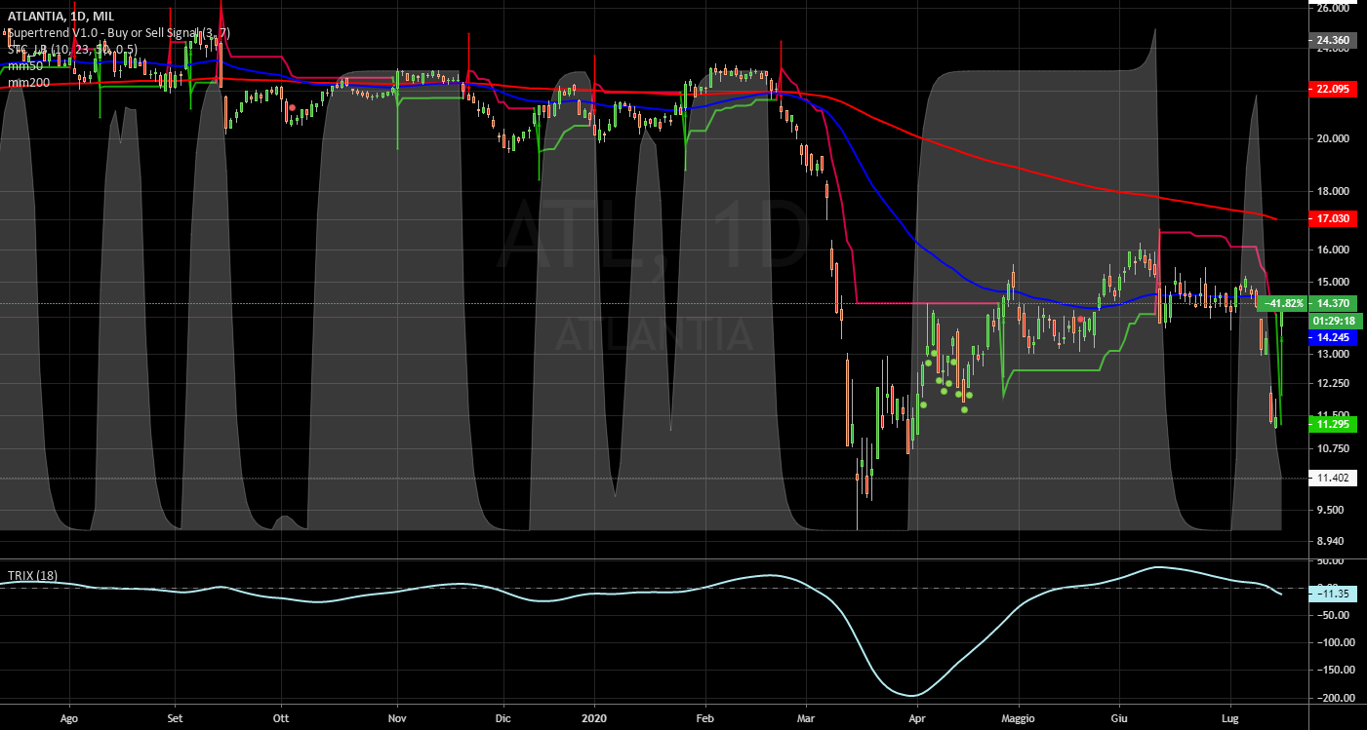
Task: Click the Maggio label on time axis
Action: click(x=1017, y=717)
